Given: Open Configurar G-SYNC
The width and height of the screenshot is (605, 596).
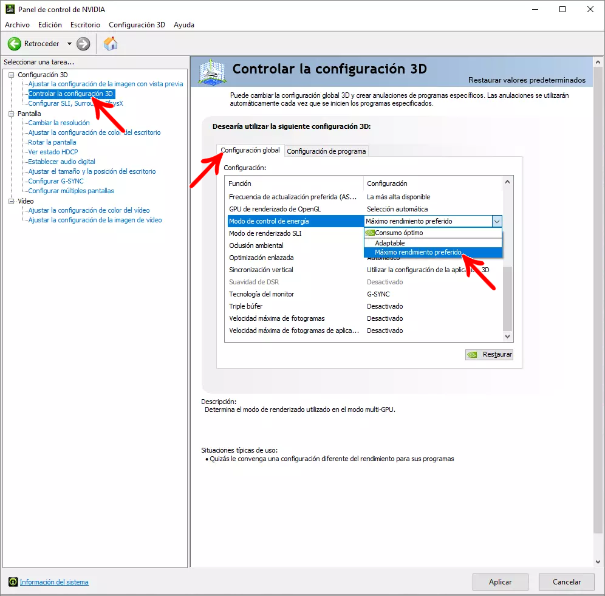Looking at the screenshot, I should coord(55,181).
